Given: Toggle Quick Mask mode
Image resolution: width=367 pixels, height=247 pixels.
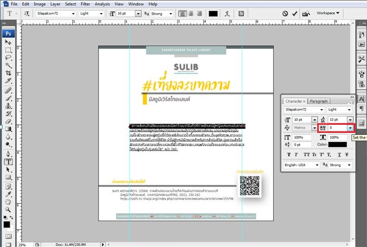Looking at the screenshot, I should pos(8,236).
